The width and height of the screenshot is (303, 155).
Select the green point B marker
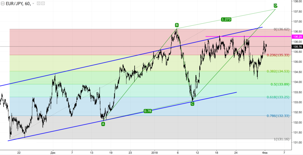(177, 25)
